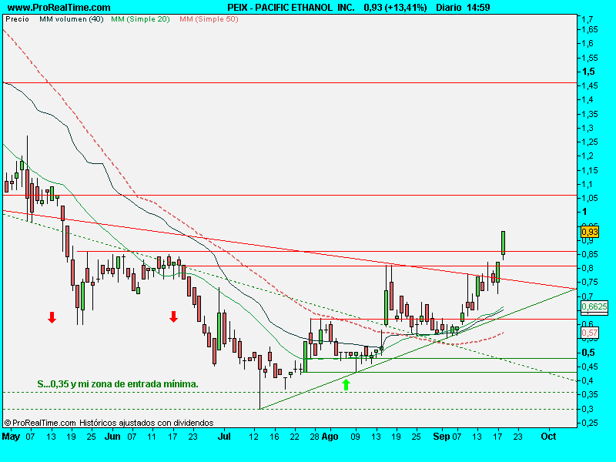This screenshot has width=616, height=462.
Task: Click the 0,25 value on price axis
Action: point(590,423)
